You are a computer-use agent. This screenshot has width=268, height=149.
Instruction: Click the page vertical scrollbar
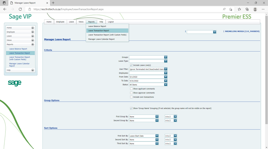pyautogui.click(x=266, y=71)
